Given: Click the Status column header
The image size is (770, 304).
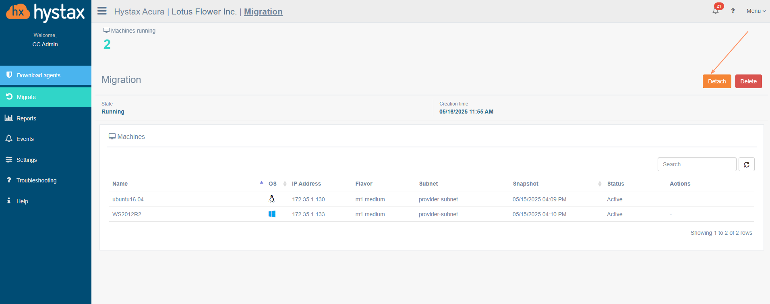Looking at the screenshot, I should point(616,184).
